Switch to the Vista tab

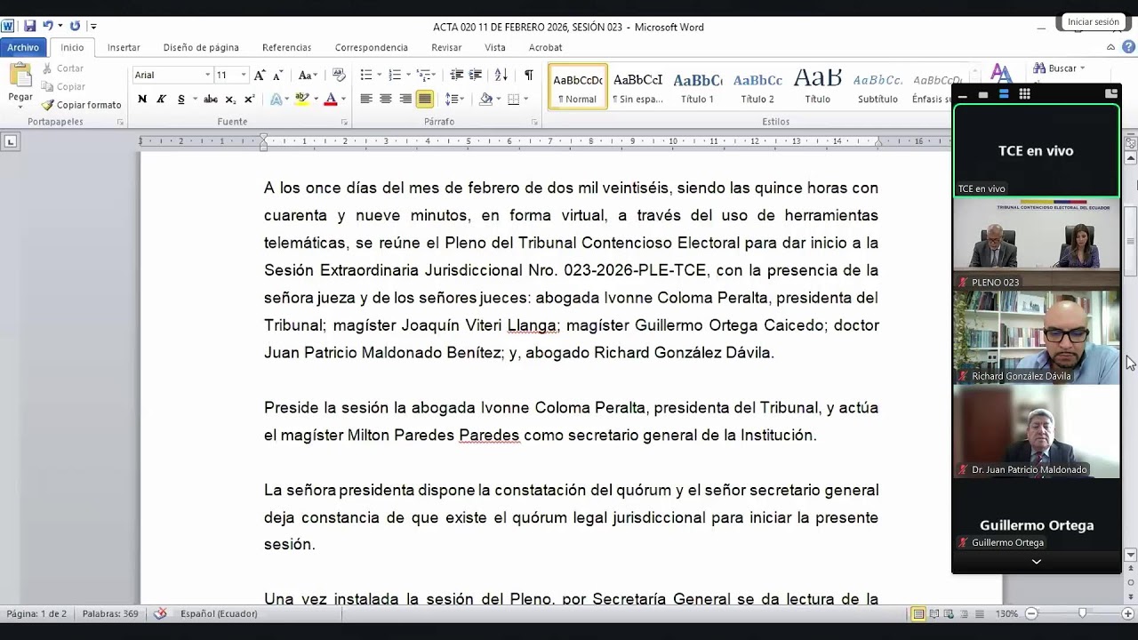(495, 48)
